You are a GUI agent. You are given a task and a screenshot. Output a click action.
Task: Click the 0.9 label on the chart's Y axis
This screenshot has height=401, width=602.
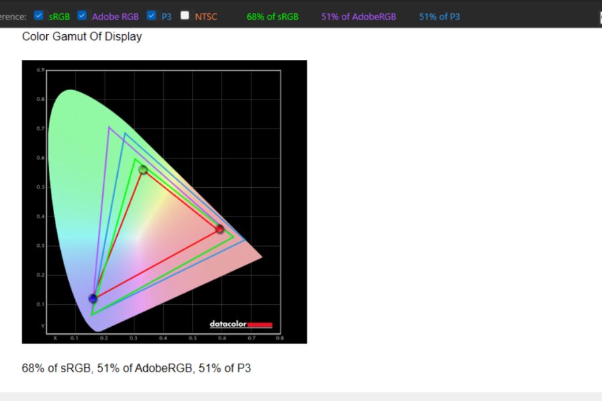click(40, 70)
